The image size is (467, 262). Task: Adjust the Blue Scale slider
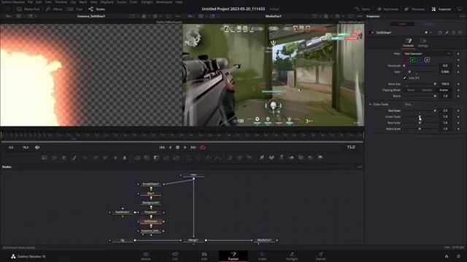[420, 123]
